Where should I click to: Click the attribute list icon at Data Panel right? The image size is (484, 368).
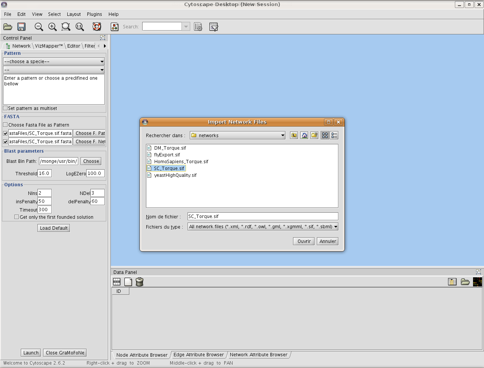coord(452,282)
